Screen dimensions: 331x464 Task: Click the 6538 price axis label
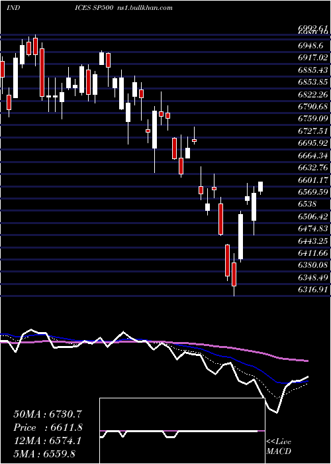[x=308, y=205]
